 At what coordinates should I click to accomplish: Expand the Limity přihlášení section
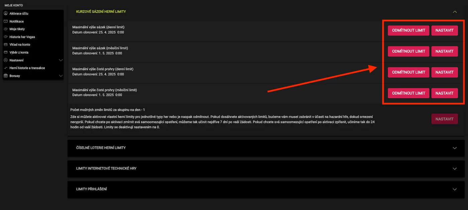point(454,189)
